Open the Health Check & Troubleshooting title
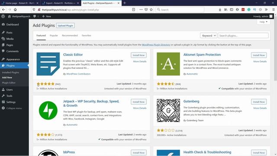The width and height of the screenshot is (277, 156). 207,152
